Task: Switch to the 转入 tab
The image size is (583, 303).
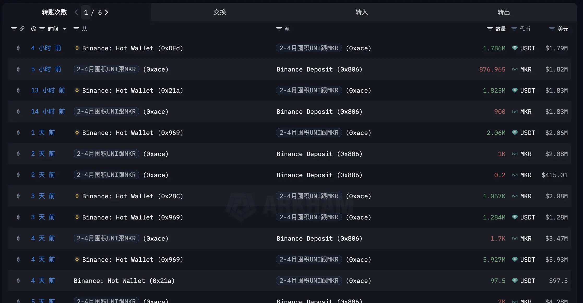Action: coord(362,12)
